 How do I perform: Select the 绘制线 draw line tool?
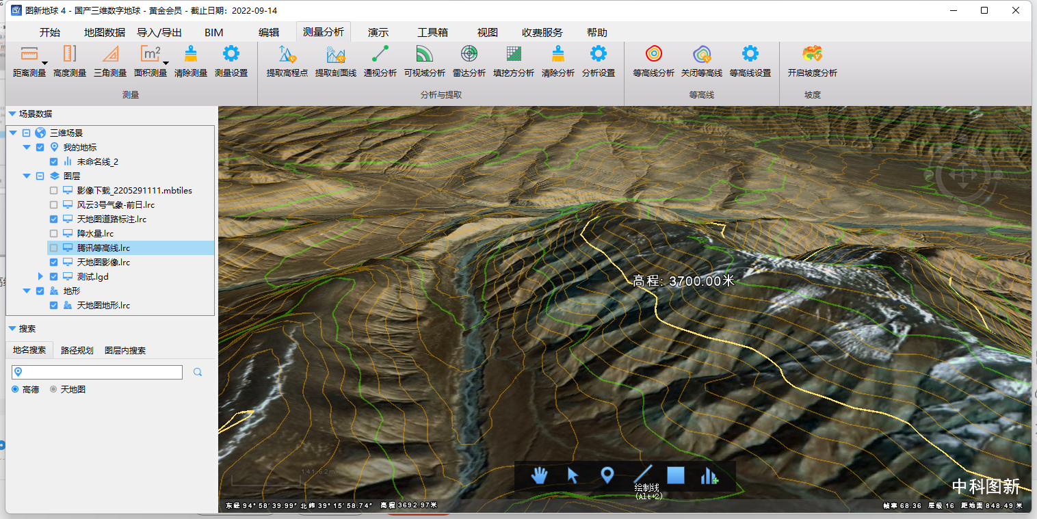(x=643, y=474)
